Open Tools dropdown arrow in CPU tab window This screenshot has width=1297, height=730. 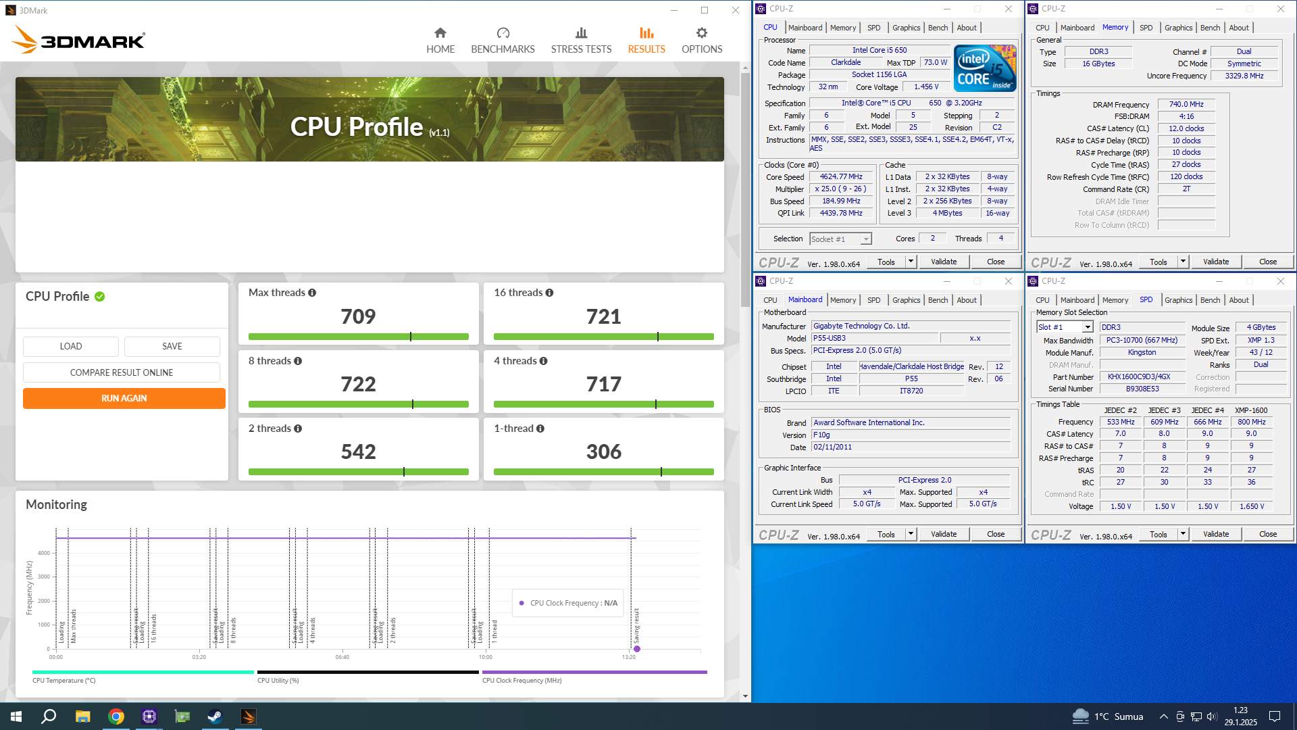coord(911,262)
